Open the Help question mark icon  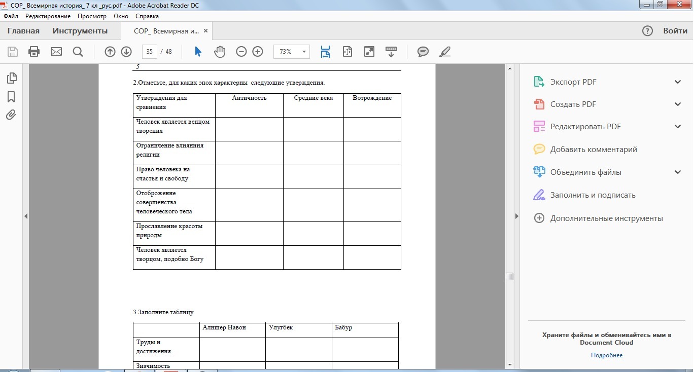tap(647, 31)
